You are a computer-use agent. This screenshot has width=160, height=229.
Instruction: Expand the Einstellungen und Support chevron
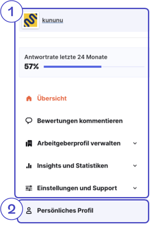135,188
